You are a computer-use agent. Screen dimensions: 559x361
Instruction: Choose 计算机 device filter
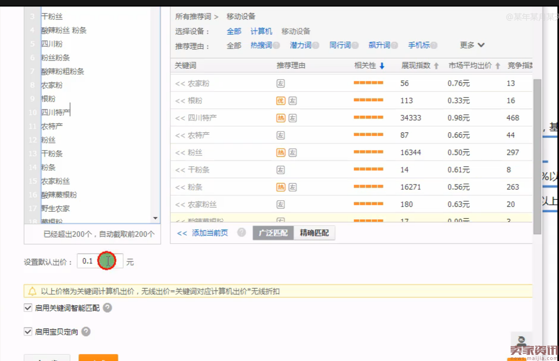click(261, 31)
